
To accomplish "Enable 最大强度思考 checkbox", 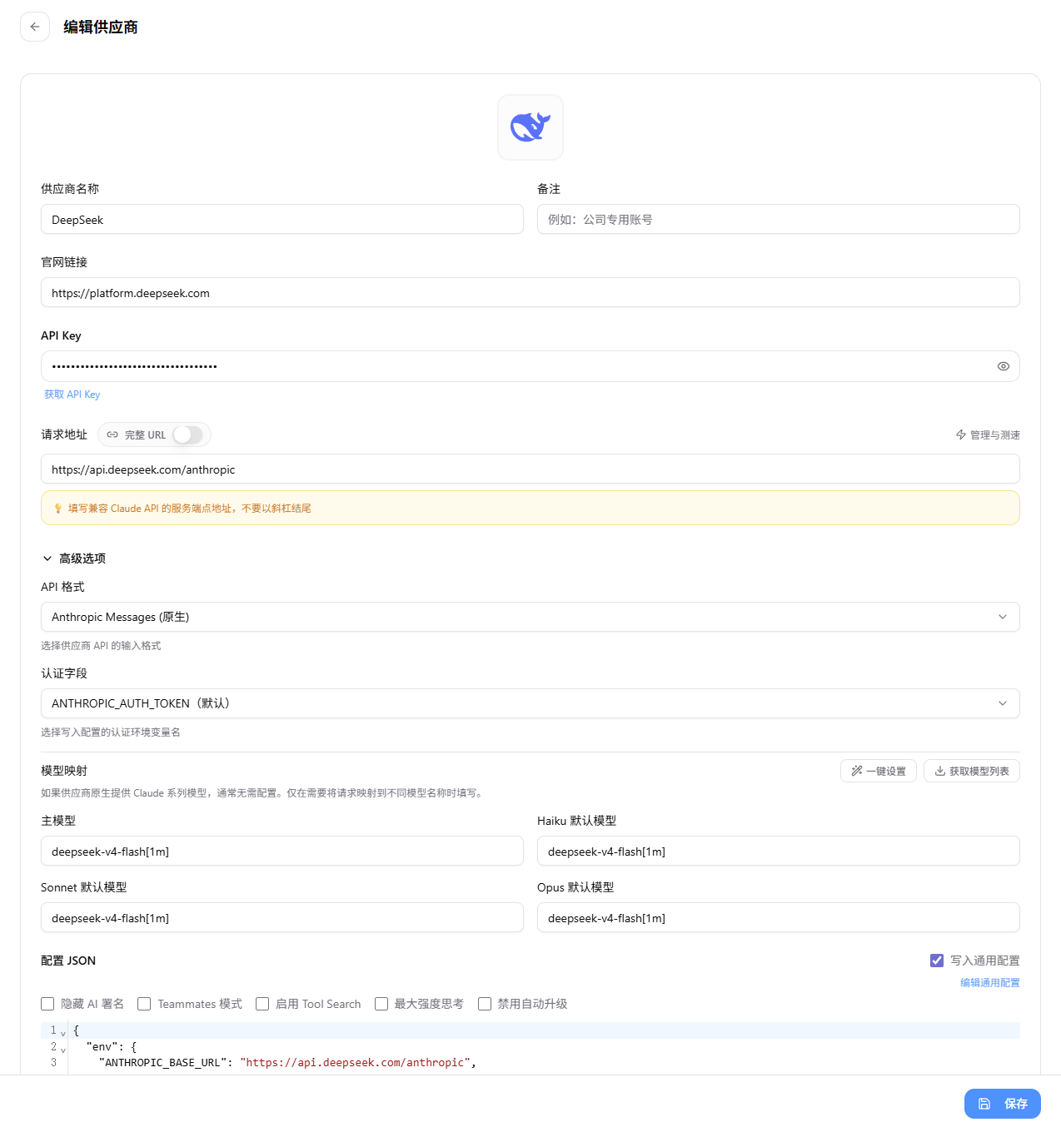I will [381, 1004].
